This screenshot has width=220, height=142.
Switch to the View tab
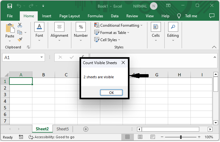[x=150, y=16]
